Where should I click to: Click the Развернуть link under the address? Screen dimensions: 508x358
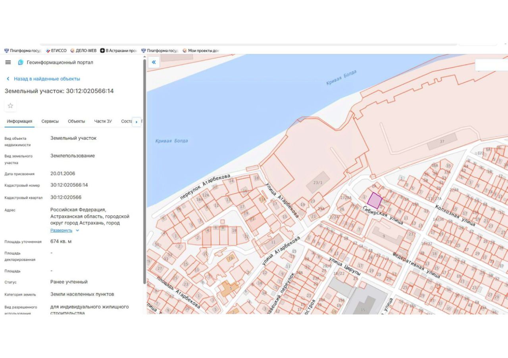(61, 230)
